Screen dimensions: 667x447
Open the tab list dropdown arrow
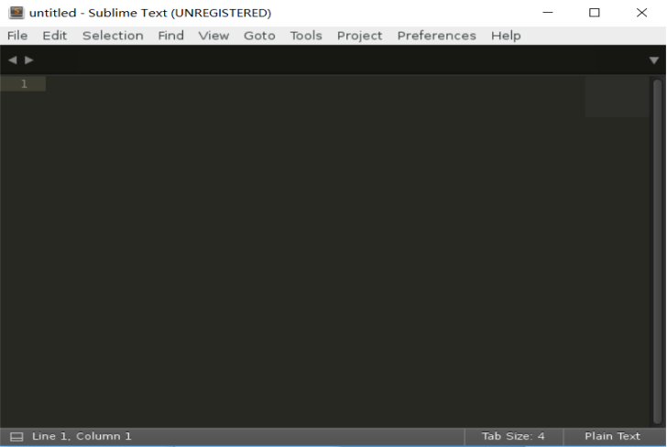point(654,60)
